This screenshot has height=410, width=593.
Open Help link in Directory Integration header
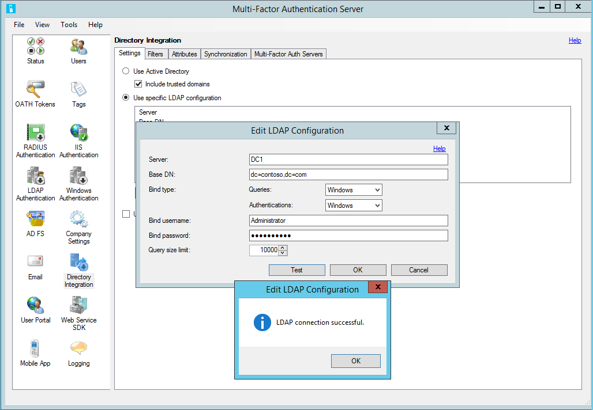pos(575,40)
